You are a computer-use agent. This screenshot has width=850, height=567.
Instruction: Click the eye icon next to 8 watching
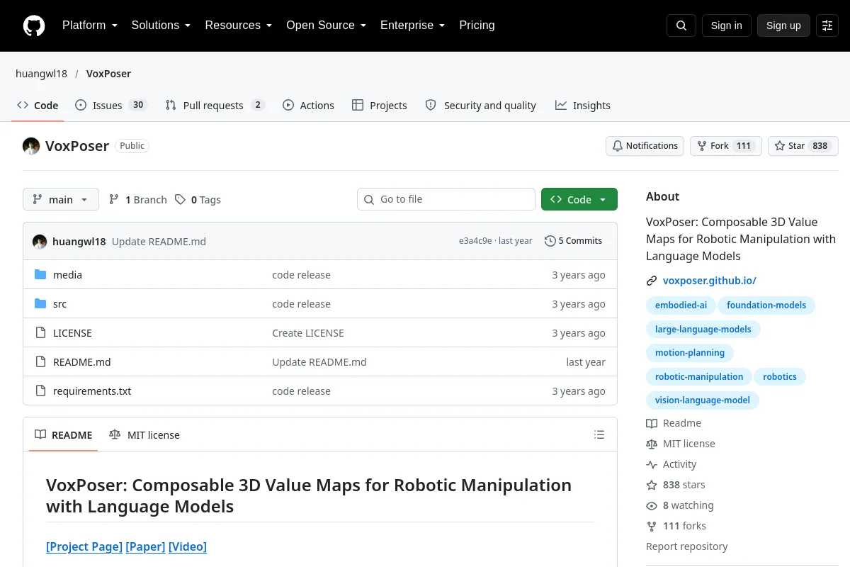652,506
